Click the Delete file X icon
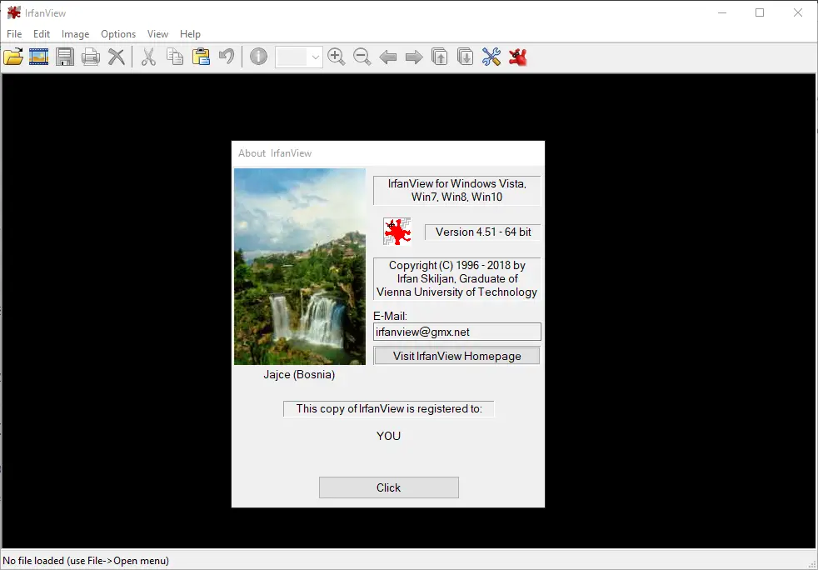This screenshot has width=818, height=570. click(x=117, y=57)
